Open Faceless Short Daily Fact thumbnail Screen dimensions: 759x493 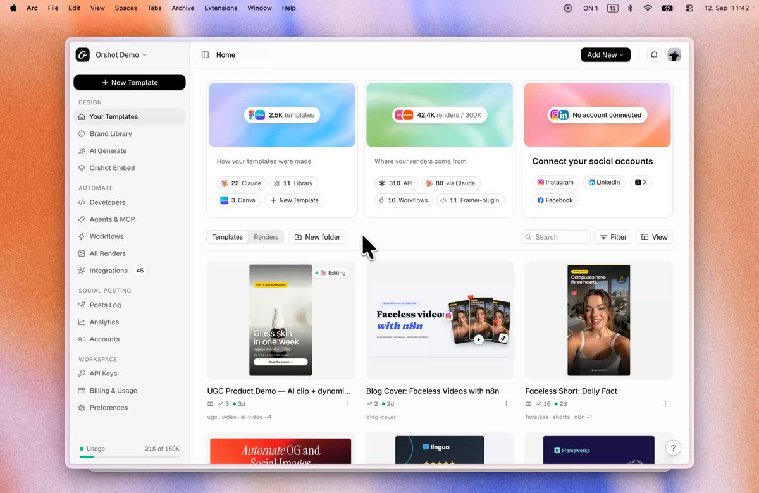tap(599, 320)
